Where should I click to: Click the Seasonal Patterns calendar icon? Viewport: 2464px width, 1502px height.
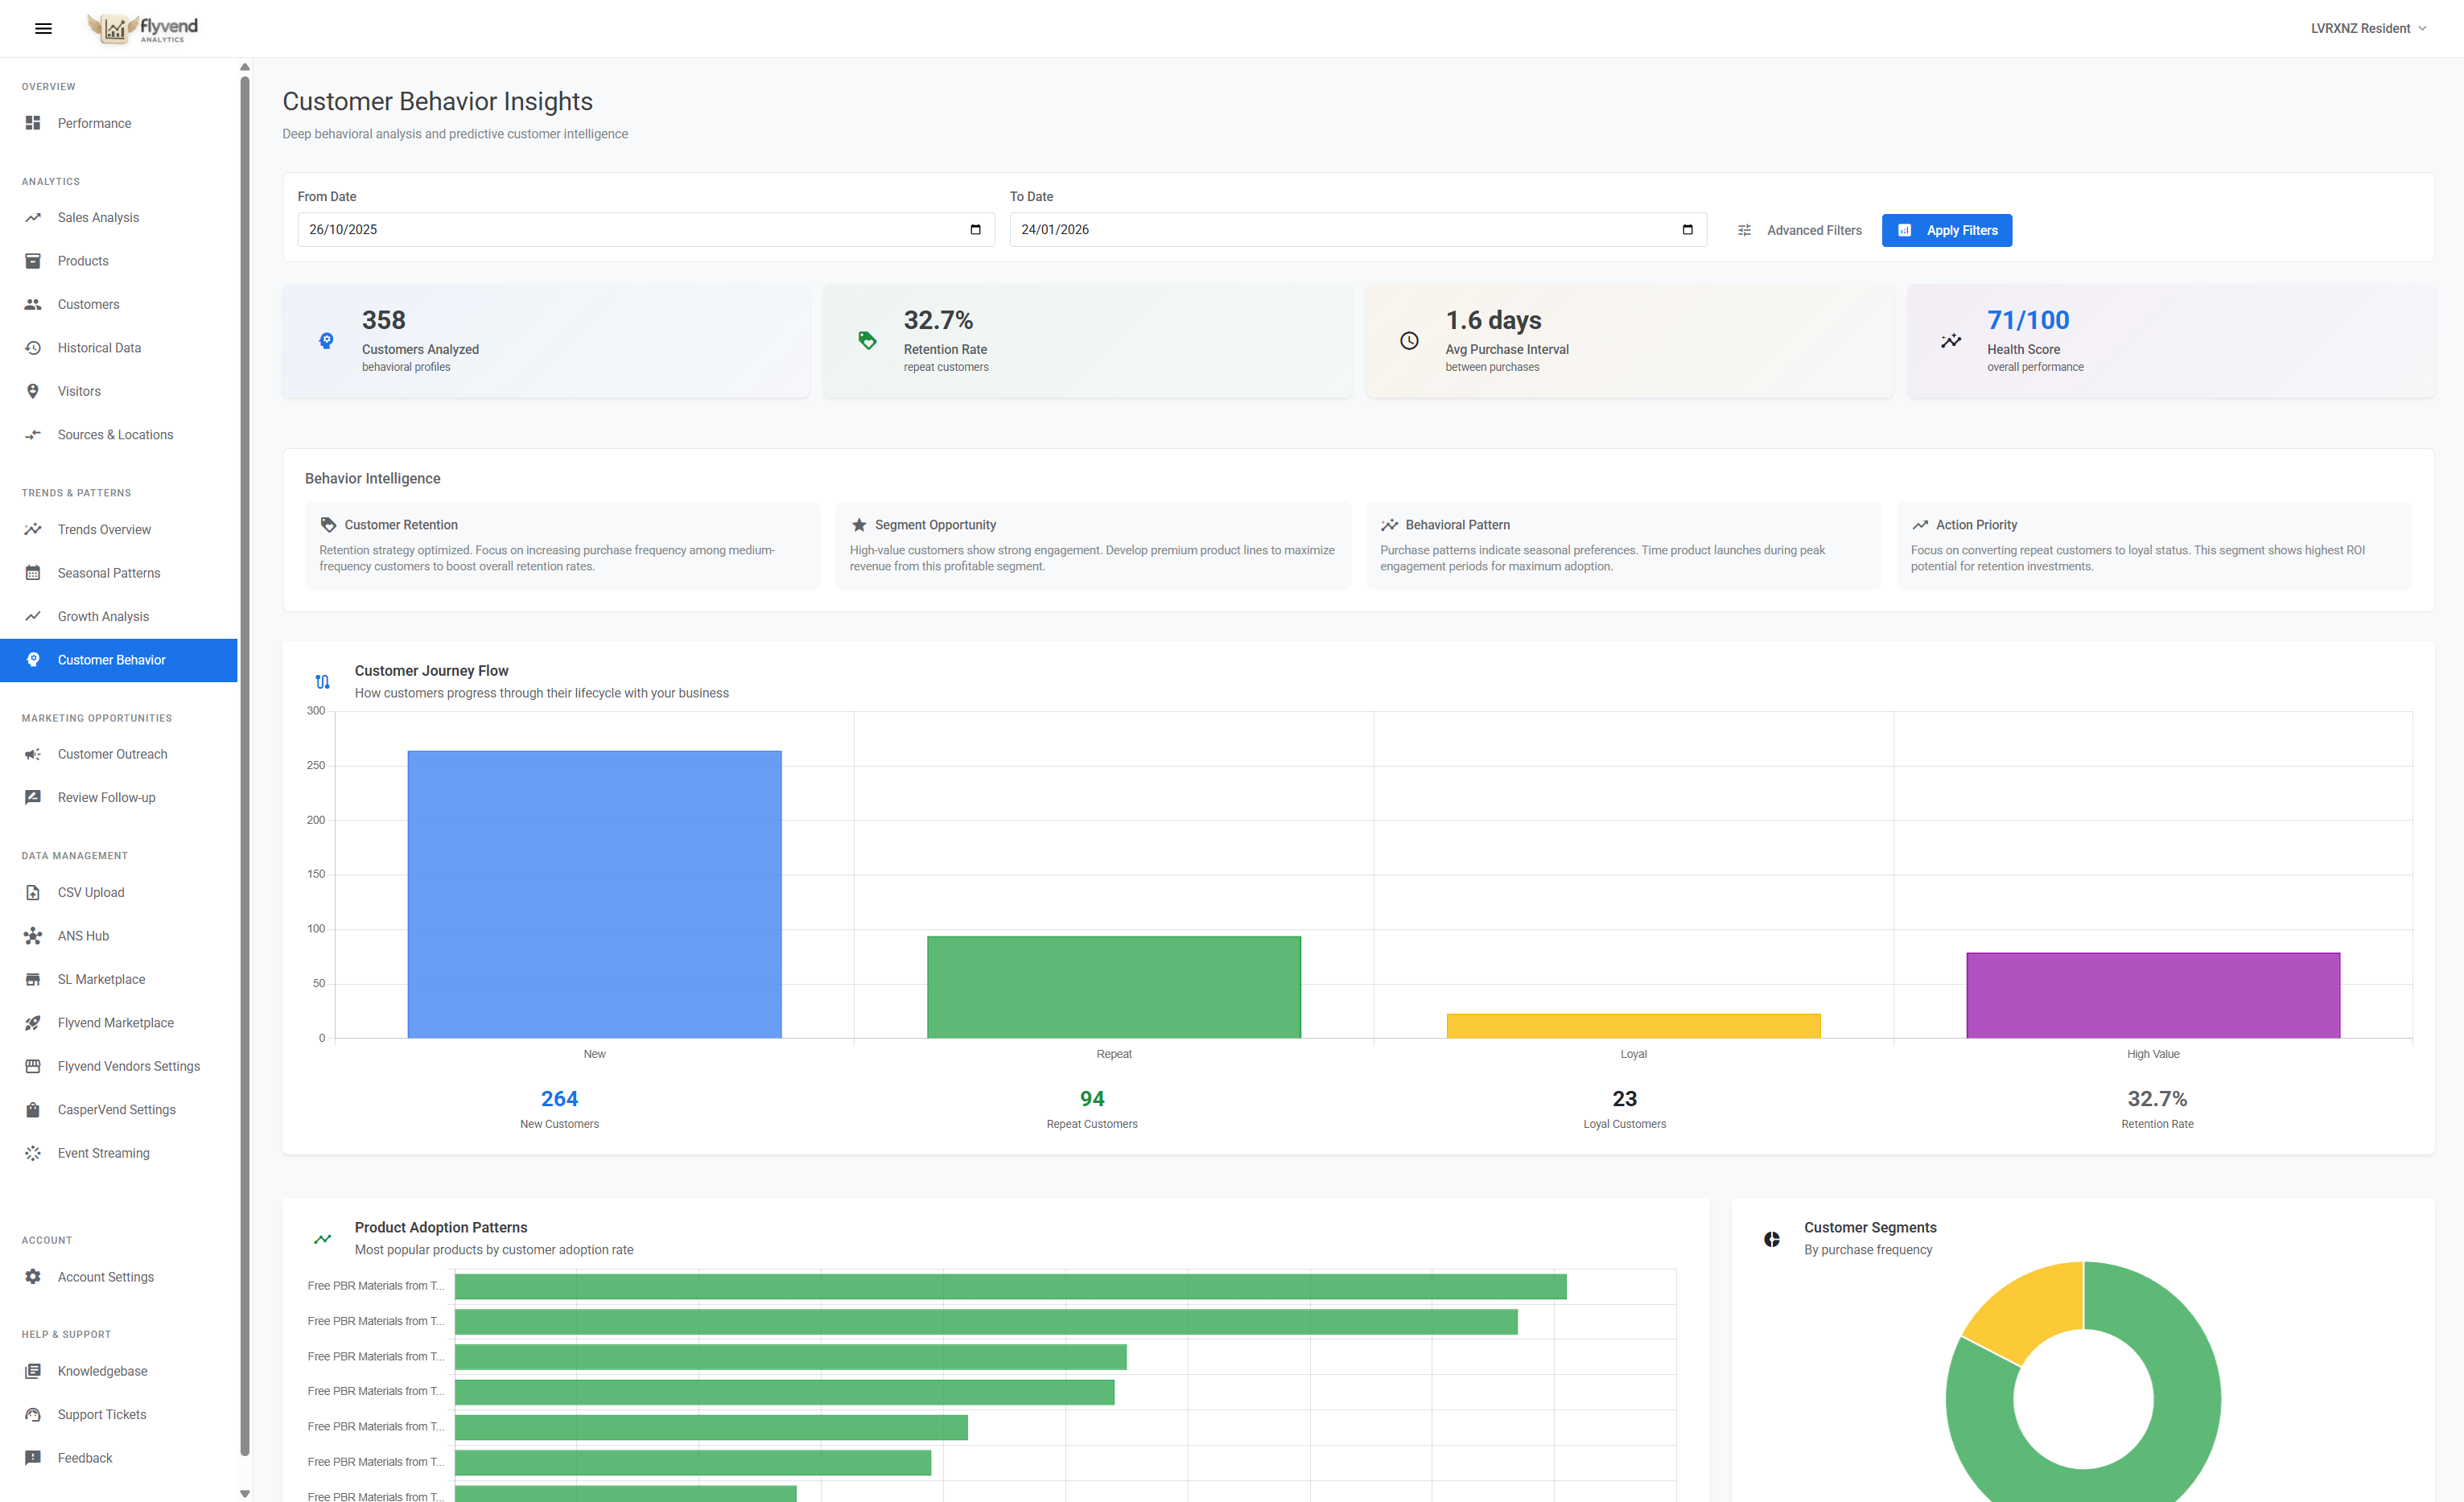(33, 572)
